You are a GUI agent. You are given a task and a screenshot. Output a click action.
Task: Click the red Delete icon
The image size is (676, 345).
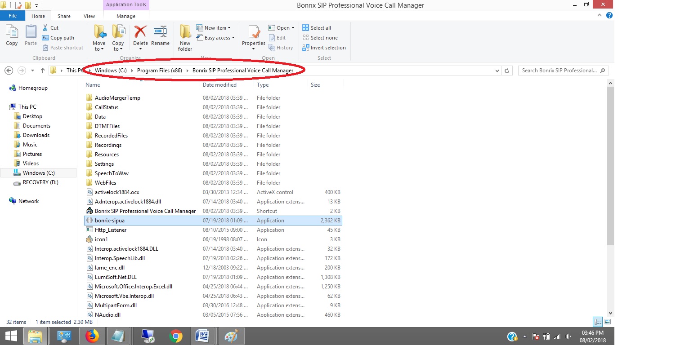pos(140,32)
